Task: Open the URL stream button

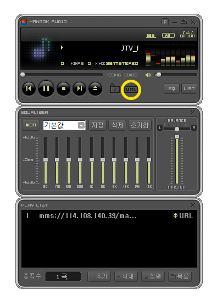Action: point(131,90)
